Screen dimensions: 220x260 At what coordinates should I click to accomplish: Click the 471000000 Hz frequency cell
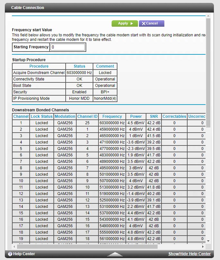[112, 142]
